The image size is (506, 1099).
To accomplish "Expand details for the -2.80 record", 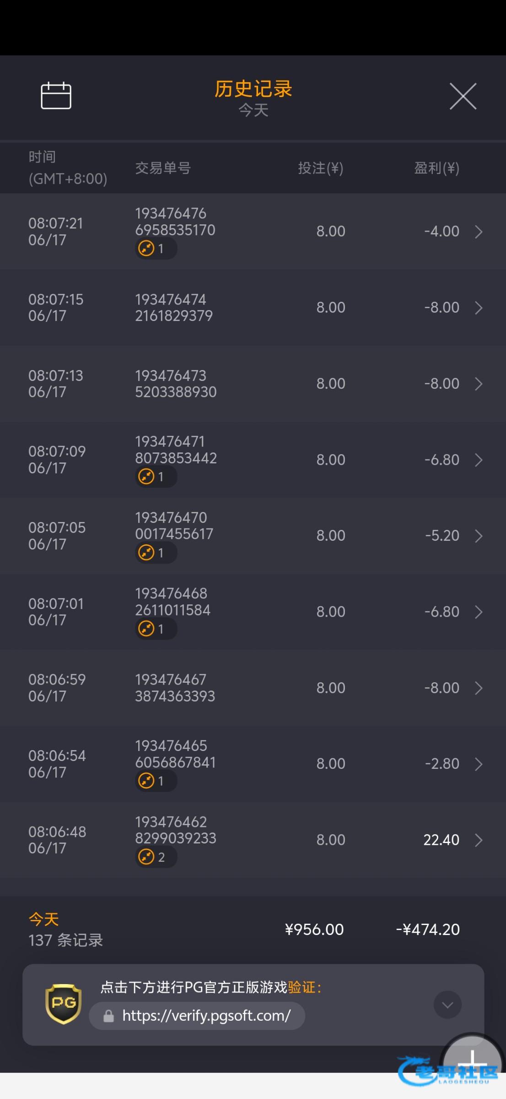I will click(479, 764).
